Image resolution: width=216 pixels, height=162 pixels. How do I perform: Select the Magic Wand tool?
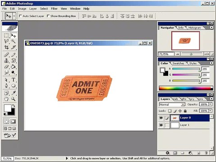coord(14,41)
